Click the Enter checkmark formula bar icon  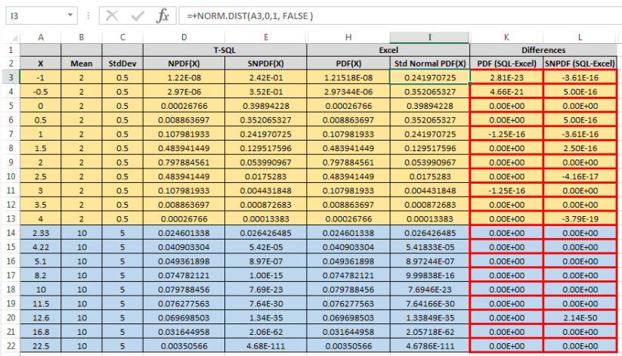pyautogui.click(x=138, y=16)
